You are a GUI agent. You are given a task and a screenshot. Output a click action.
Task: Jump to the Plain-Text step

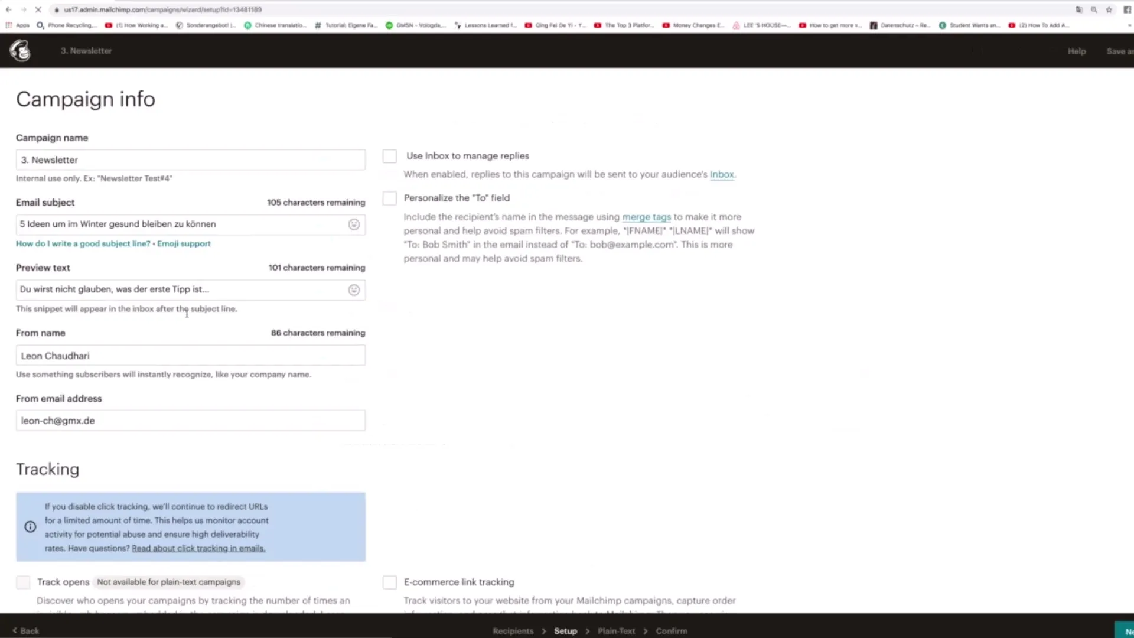[x=616, y=631]
